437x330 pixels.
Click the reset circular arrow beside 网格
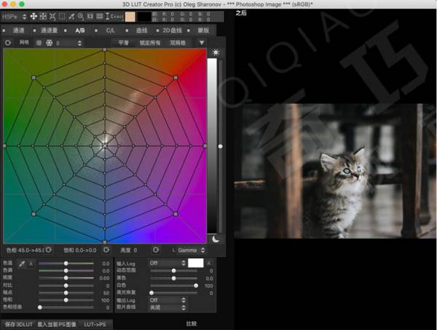point(8,43)
